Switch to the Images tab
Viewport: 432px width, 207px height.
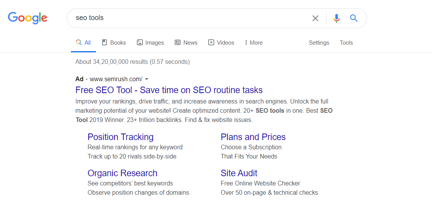(150, 43)
